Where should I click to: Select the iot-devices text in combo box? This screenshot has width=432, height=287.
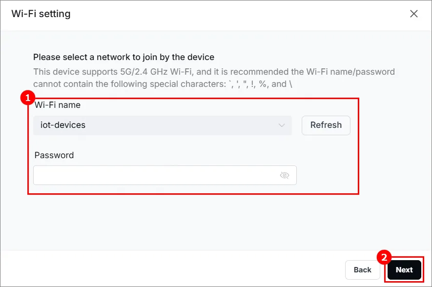pos(63,125)
